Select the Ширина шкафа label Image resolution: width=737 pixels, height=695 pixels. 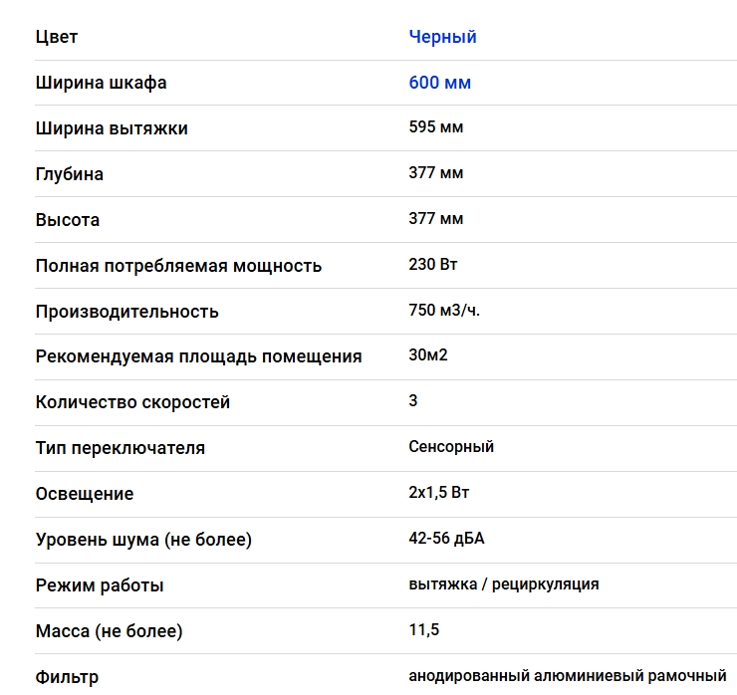101,83
